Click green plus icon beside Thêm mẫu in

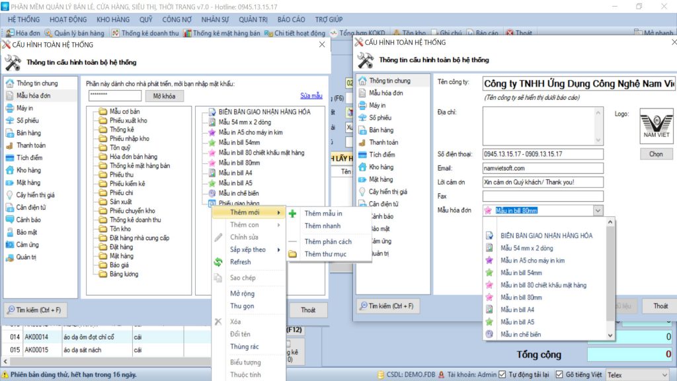coord(293,214)
